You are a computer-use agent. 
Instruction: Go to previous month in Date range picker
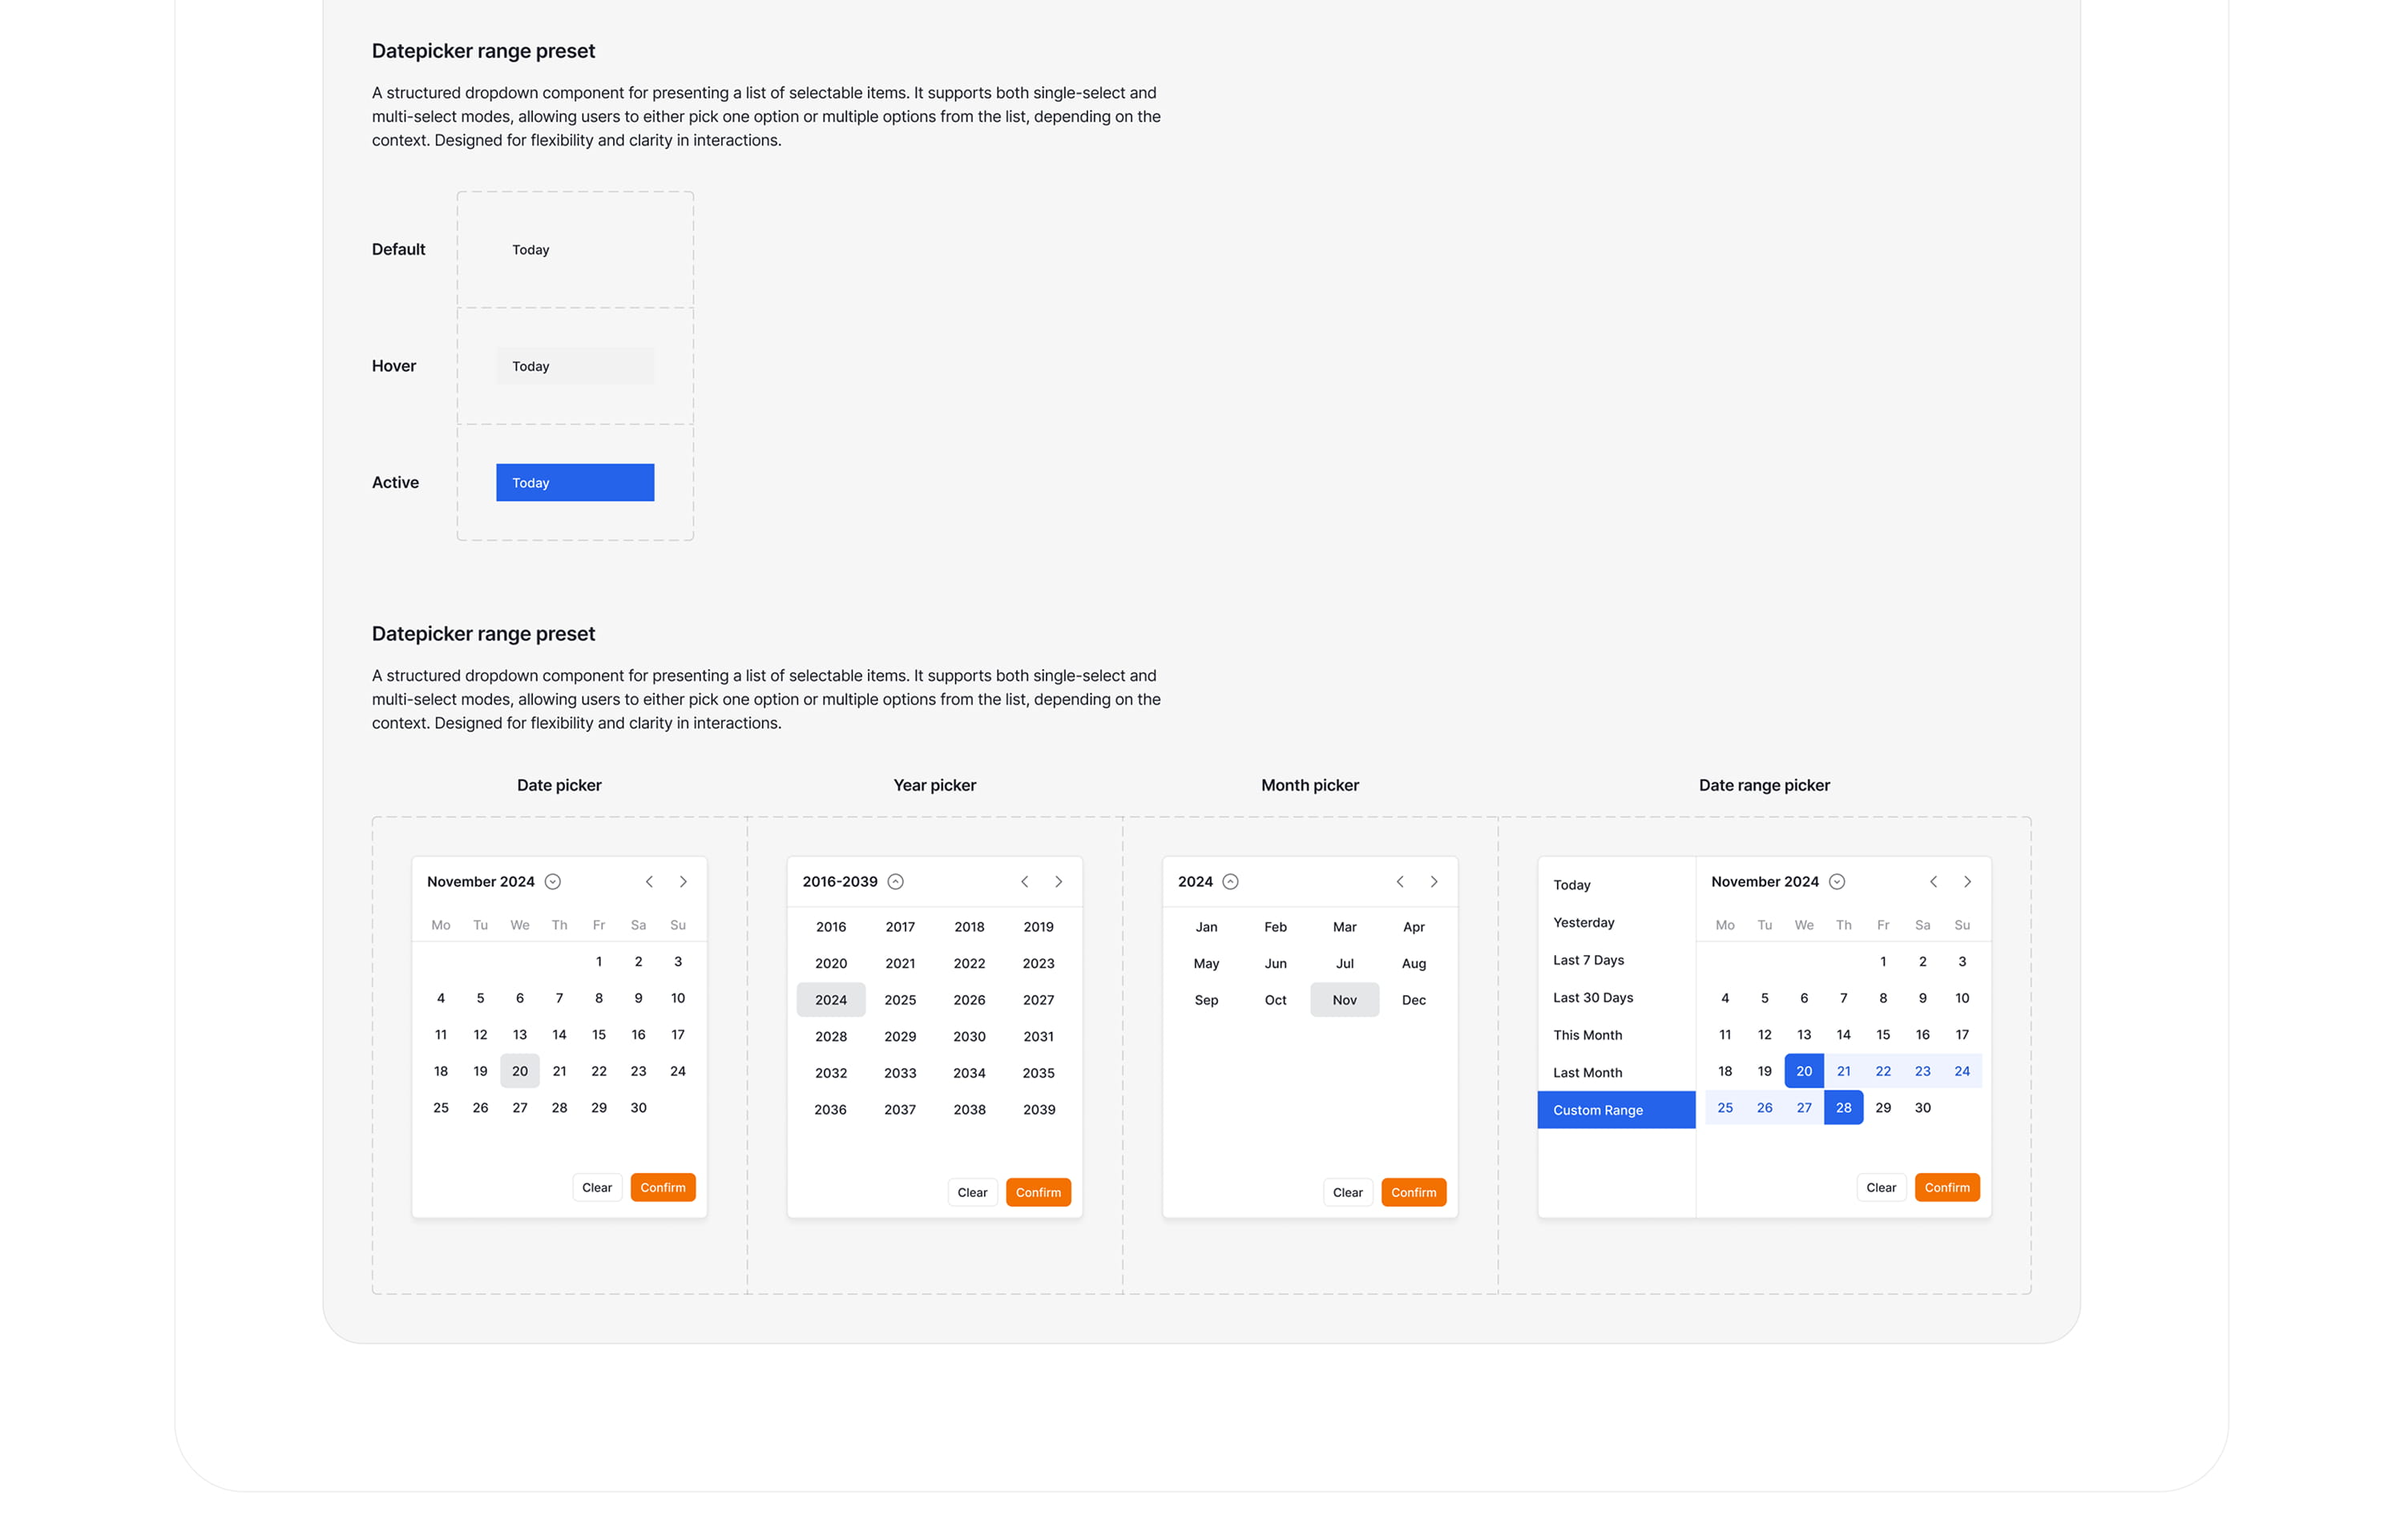pyautogui.click(x=1932, y=881)
